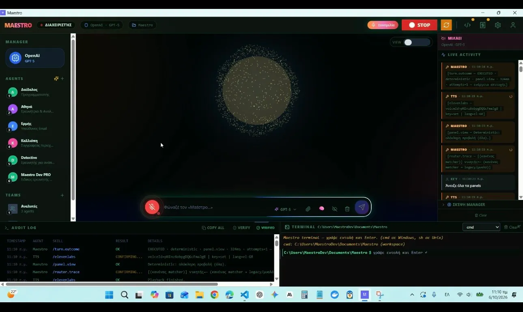
Task: Add a new agent with AGENTS plus
Action: pos(62,79)
